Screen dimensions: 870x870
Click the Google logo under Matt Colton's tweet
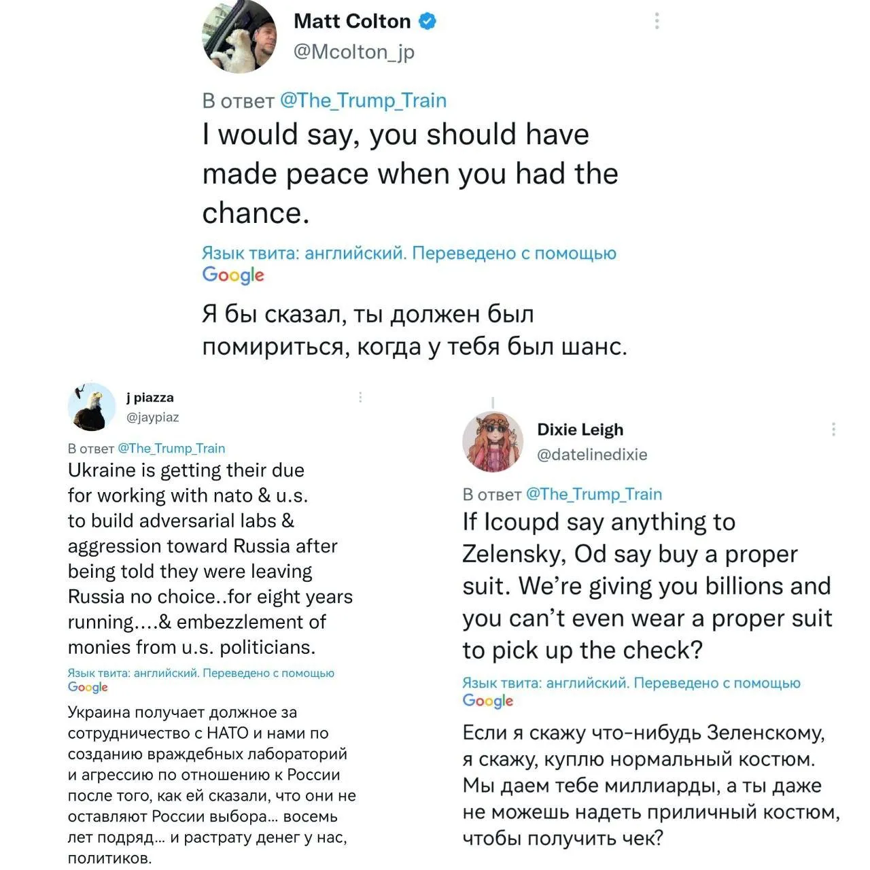click(x=233, y=275)
